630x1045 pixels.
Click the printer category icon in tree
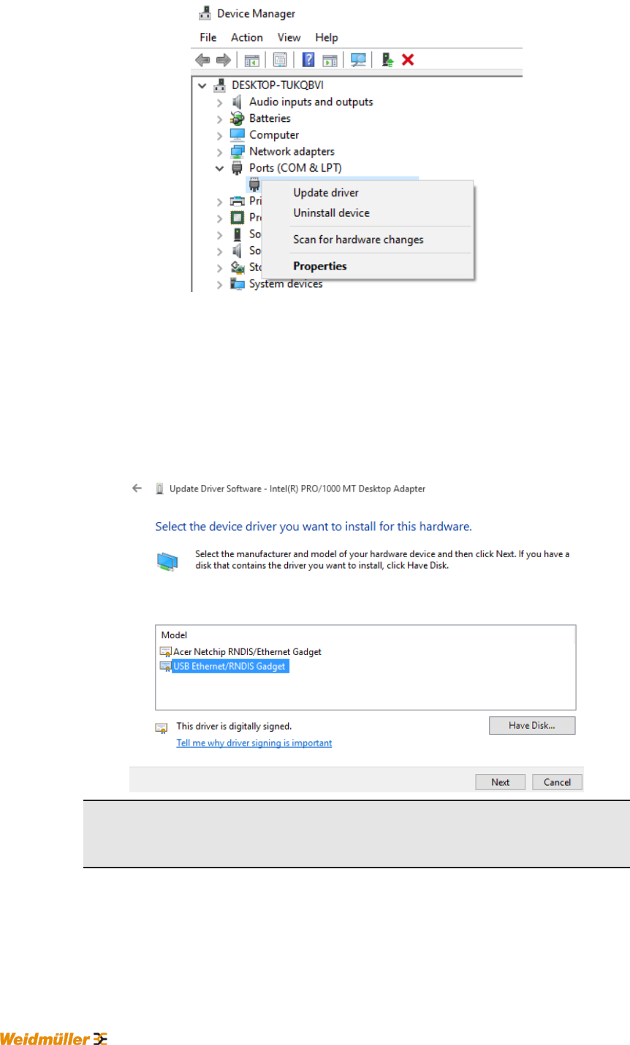(x=237, y=201)
